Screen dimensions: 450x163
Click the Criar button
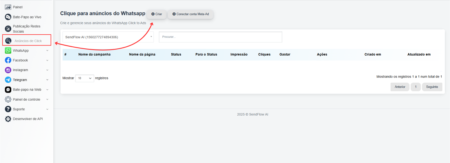click(157, 14)
